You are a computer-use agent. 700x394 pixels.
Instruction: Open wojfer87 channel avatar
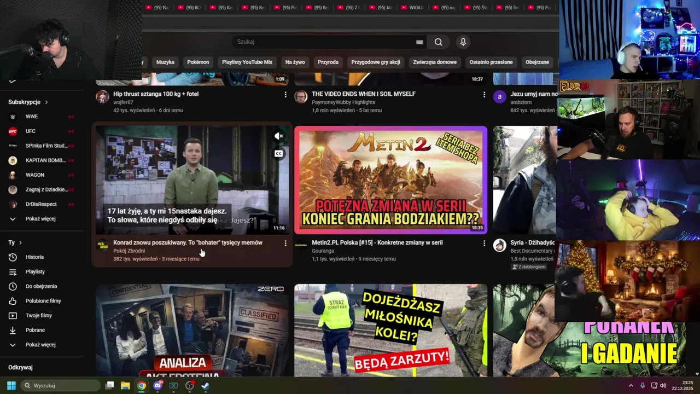coord(102,97)
